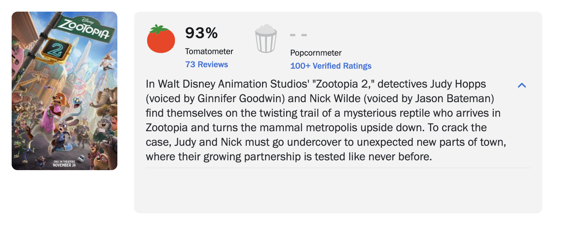
Task: Open the Zootopia 2 poster thumbnail
Action: 65,91
